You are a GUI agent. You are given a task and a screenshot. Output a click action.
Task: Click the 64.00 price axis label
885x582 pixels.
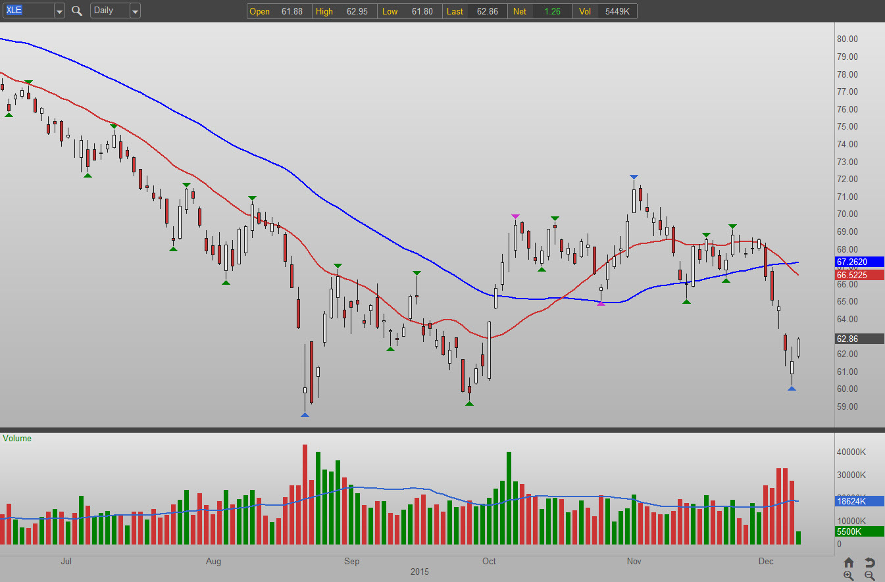pyautogui.click(x=847, y=319)
